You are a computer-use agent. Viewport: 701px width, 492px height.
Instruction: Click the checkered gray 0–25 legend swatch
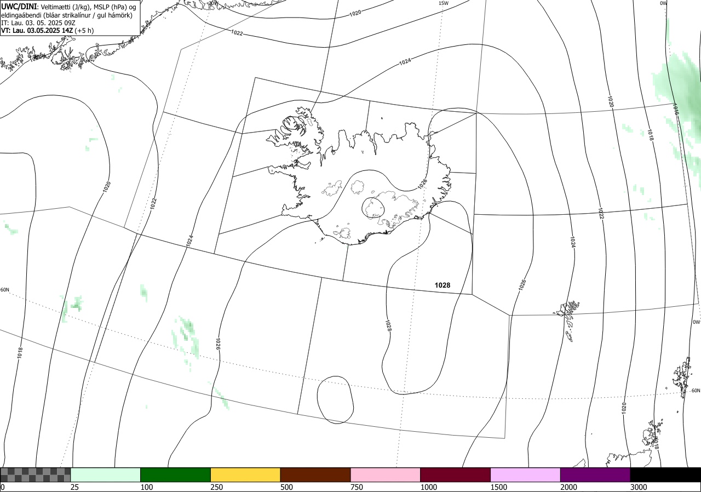click(36, 474)
